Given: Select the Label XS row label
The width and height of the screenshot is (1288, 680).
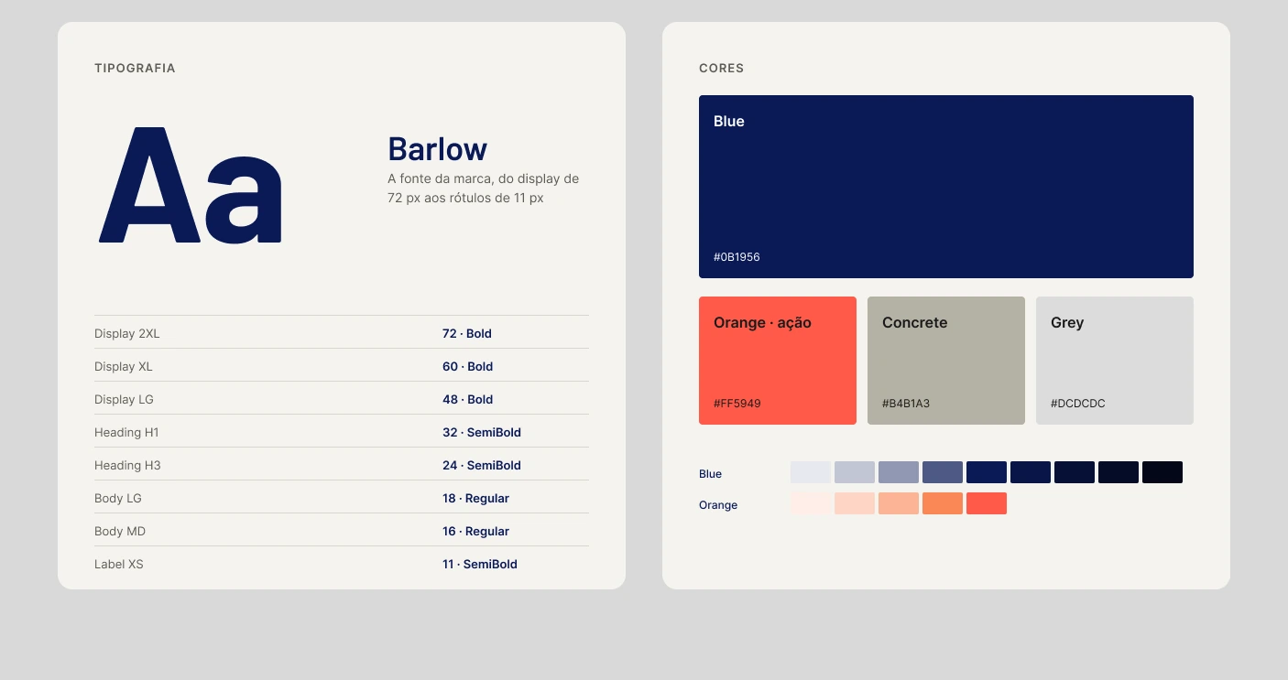Looking at the screenshot, I should 119,565.
